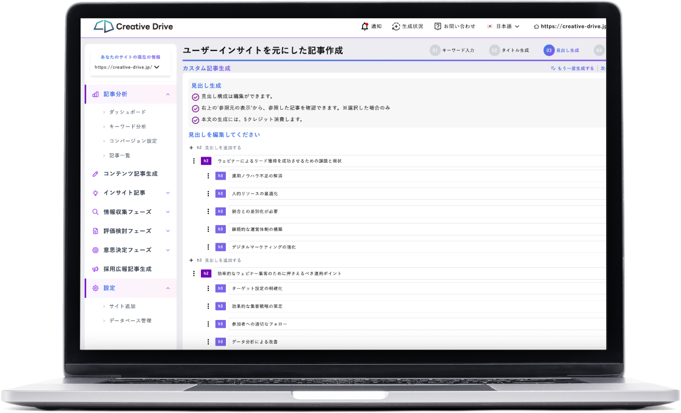The image size is (681, 413).
Task: Expand the 情報収集フェーズ section chevron
Action: pos(167,212)
